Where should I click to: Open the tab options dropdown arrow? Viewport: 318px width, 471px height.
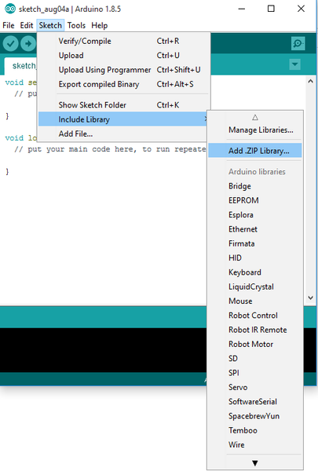(295, 64)
